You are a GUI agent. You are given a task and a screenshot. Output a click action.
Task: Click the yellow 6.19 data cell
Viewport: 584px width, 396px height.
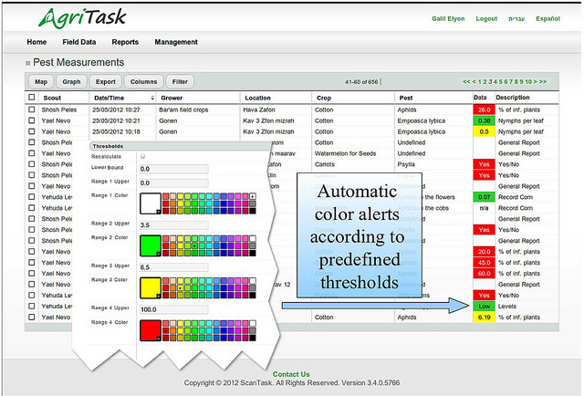[x=484, y=317]
